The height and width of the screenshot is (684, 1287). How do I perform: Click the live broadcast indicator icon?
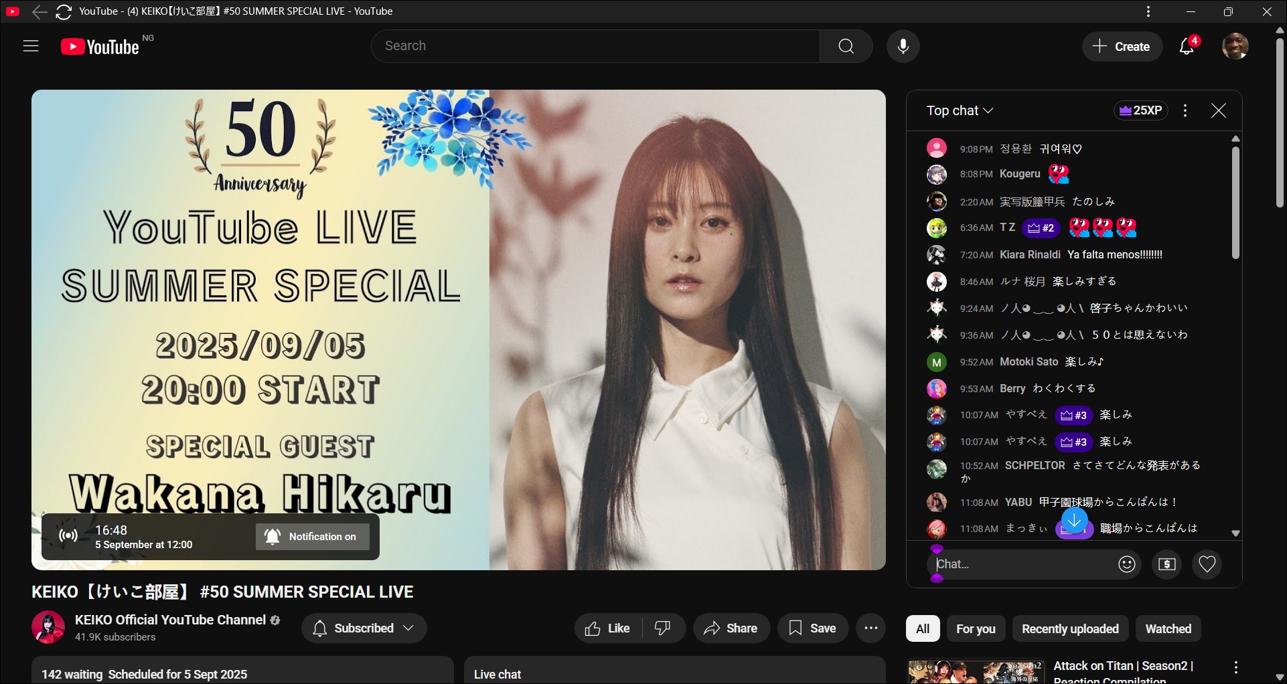tap(68, 535)
